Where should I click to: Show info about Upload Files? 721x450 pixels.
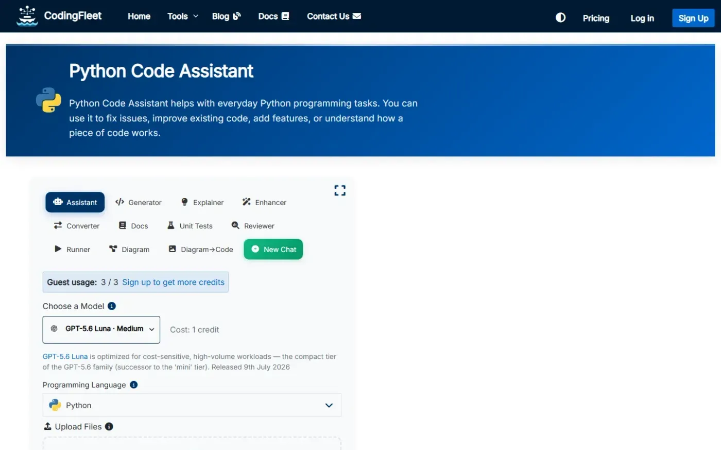click(x=109, y=427)
